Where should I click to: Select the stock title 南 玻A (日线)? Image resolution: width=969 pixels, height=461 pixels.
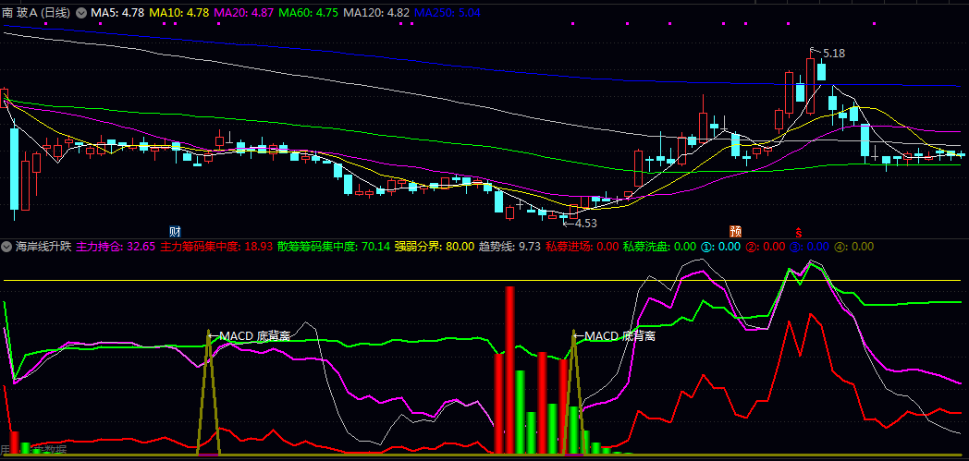tap(37, 12)
